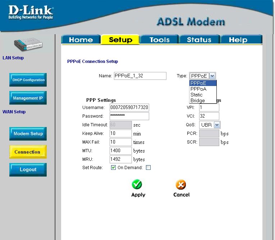The height and width of the screenshot is (240, 275).
Task: Click the Apply text label
Action: 138,195
